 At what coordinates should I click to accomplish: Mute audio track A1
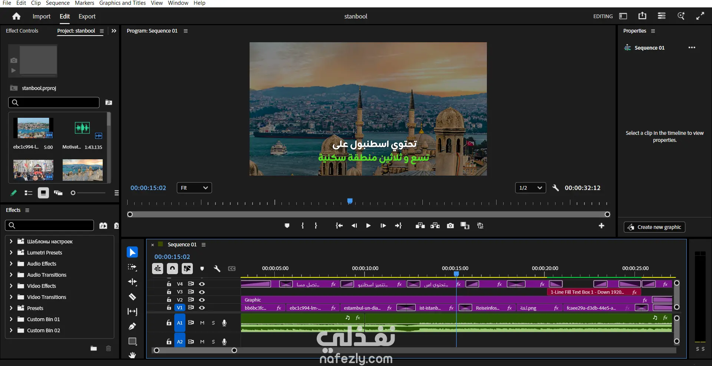coord(202,323)
